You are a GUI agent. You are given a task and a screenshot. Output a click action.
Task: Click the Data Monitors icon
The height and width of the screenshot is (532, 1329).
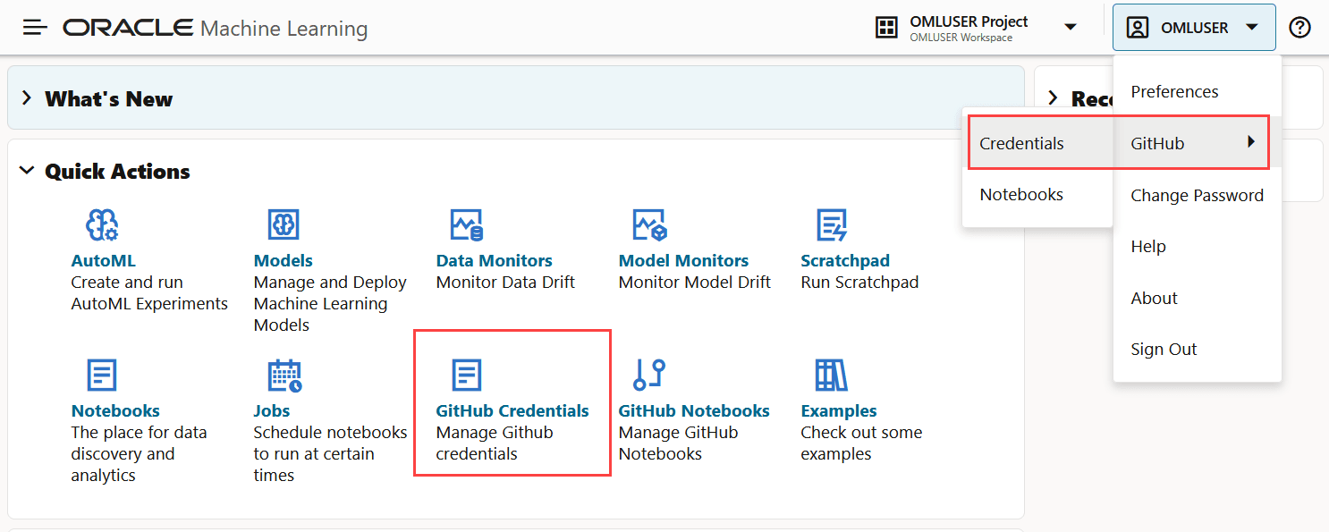point(467,225)
